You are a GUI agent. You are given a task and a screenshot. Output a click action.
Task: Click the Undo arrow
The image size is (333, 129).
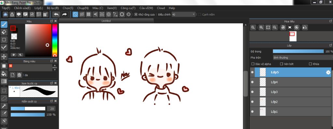pyautogui.click(x=56, y=14)
